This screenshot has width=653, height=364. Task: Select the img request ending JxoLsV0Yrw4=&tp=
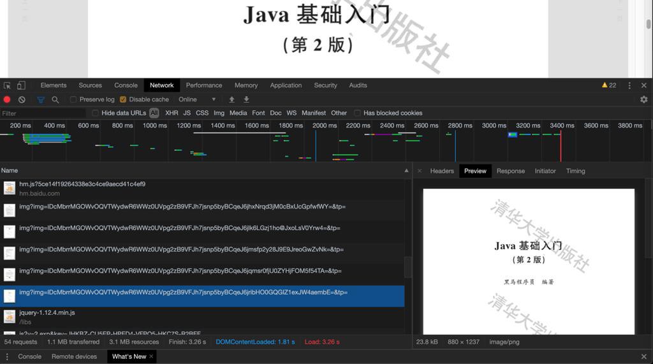202,231
